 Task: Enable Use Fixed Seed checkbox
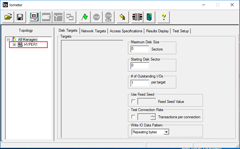tap(133, 101)
